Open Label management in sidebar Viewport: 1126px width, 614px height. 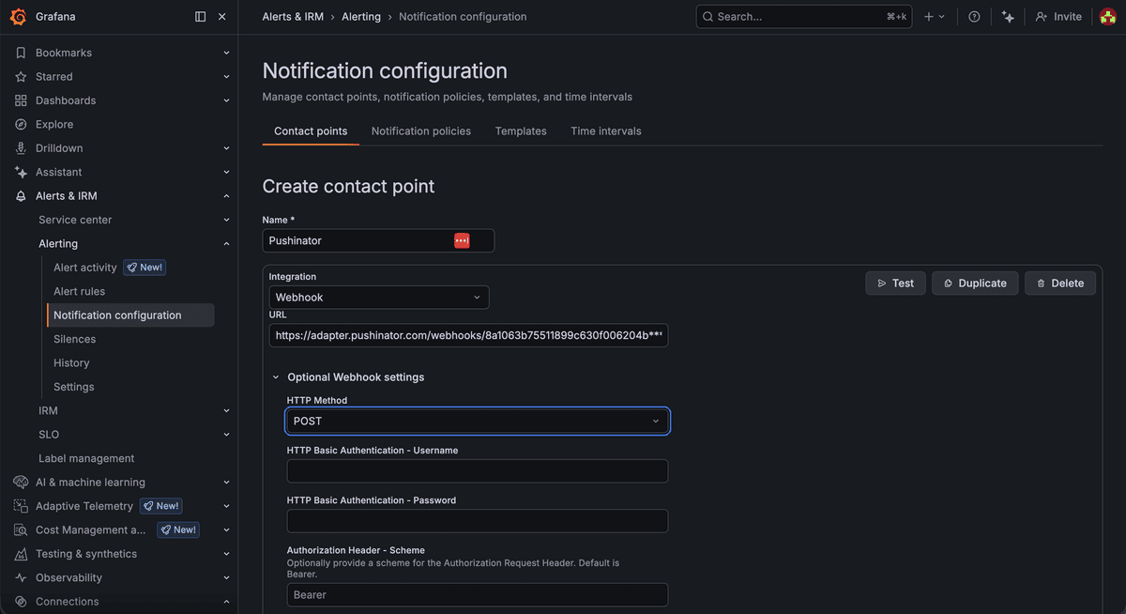point(86,458)
